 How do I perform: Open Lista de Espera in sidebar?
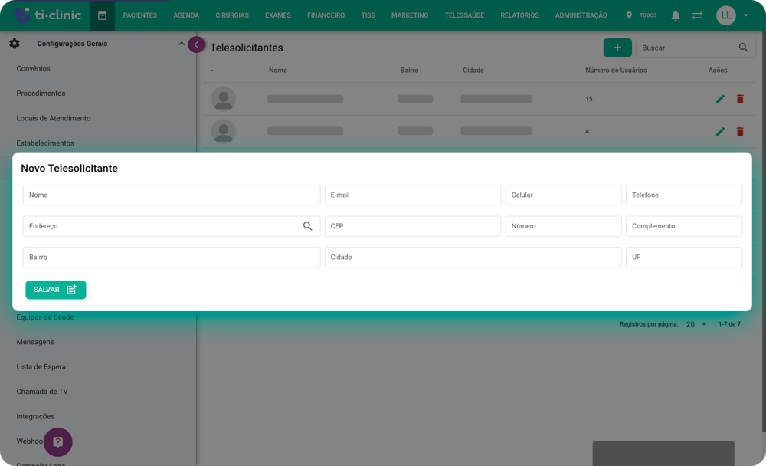pos(41,366)
